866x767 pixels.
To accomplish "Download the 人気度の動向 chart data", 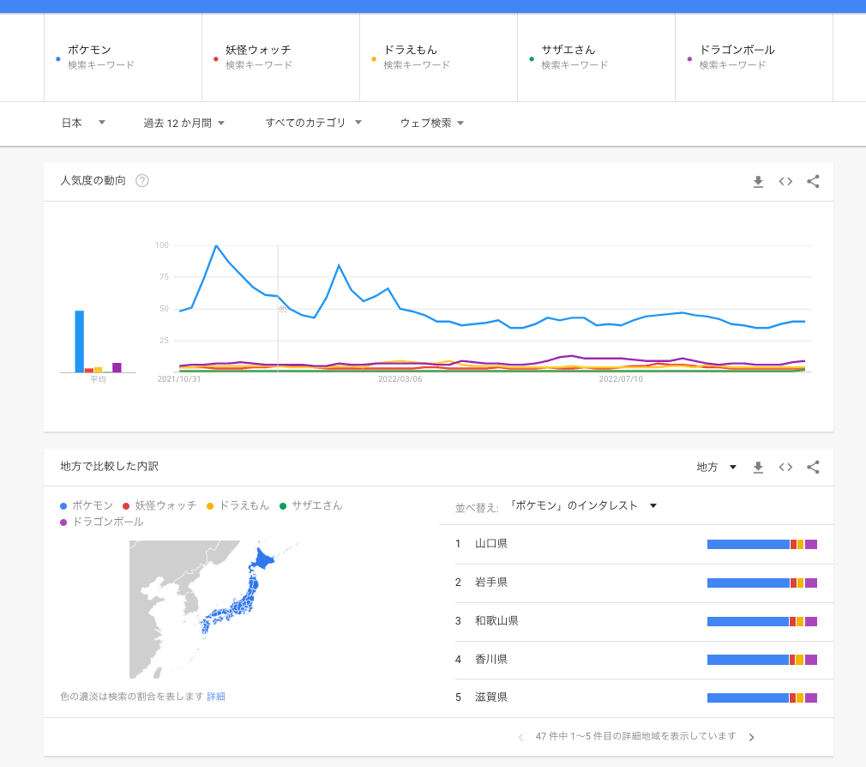I will 758,181.
